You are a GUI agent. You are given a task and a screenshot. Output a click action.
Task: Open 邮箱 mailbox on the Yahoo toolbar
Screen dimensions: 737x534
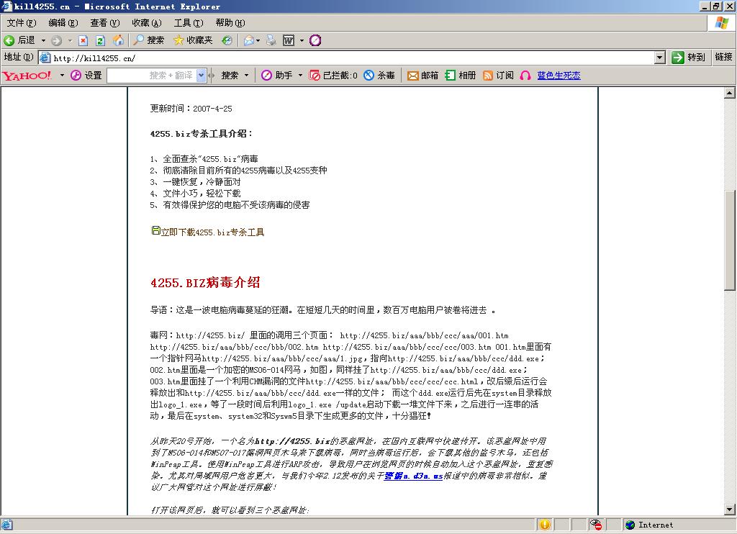pyautogui.click(x=422, y=76)
